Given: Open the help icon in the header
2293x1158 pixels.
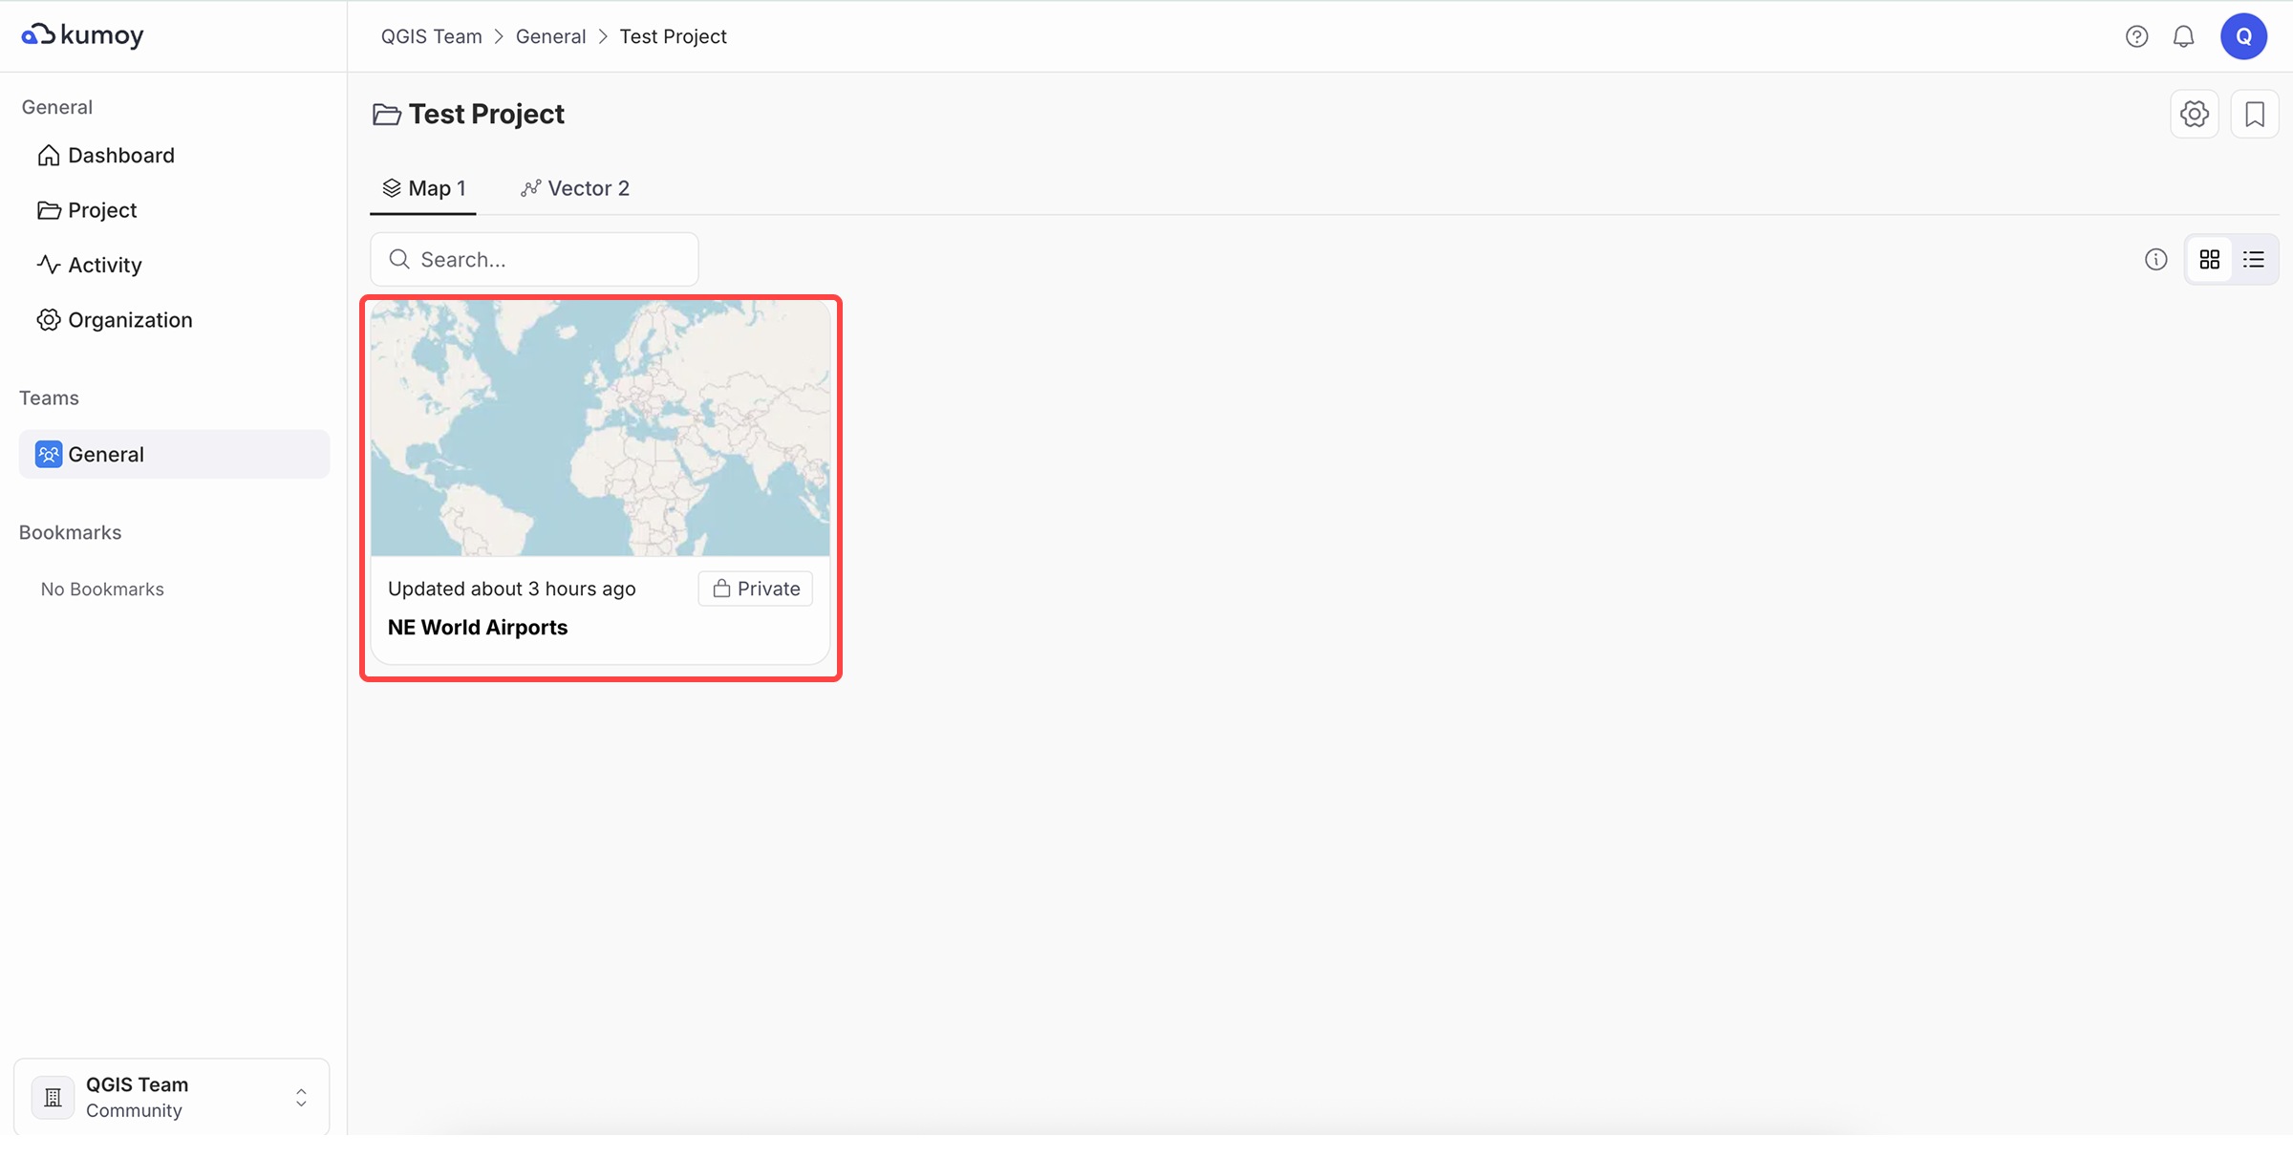Looking at the screenshot, I should pos(2136,35).
